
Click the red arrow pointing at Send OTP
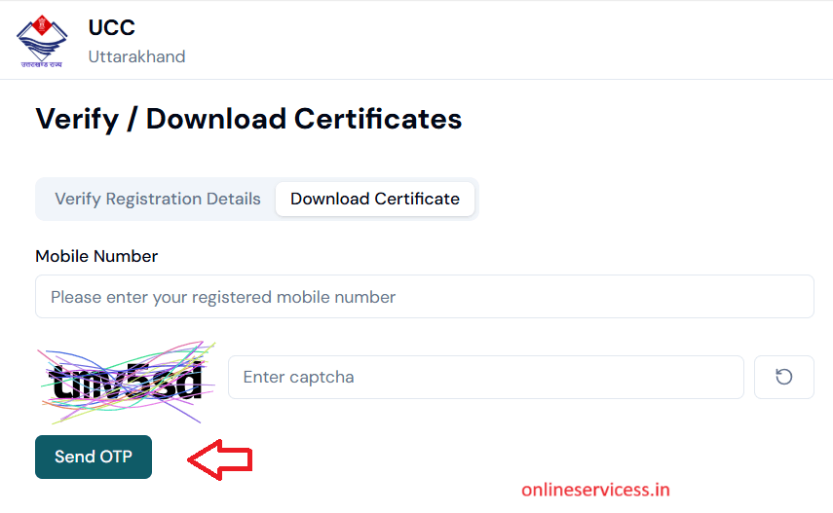coord(220,459)
